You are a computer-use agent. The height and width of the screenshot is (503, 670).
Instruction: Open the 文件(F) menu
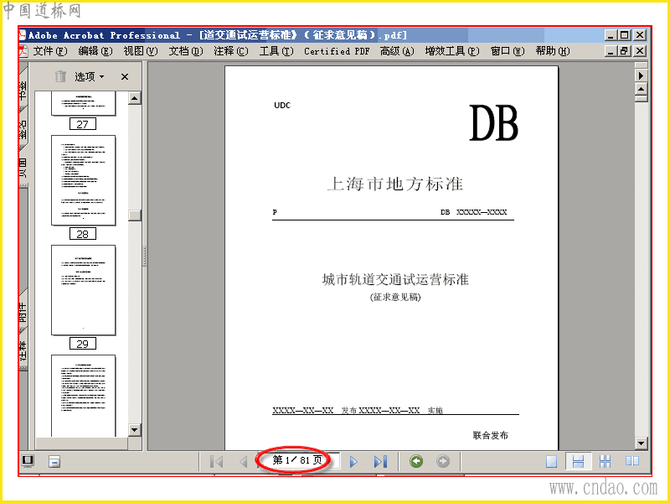50,51
